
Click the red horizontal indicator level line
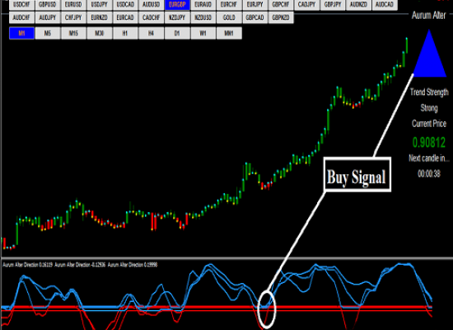pyautogui.click(x=217, y=307)
